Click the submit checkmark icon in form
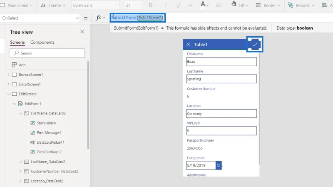 click(255, 45)
